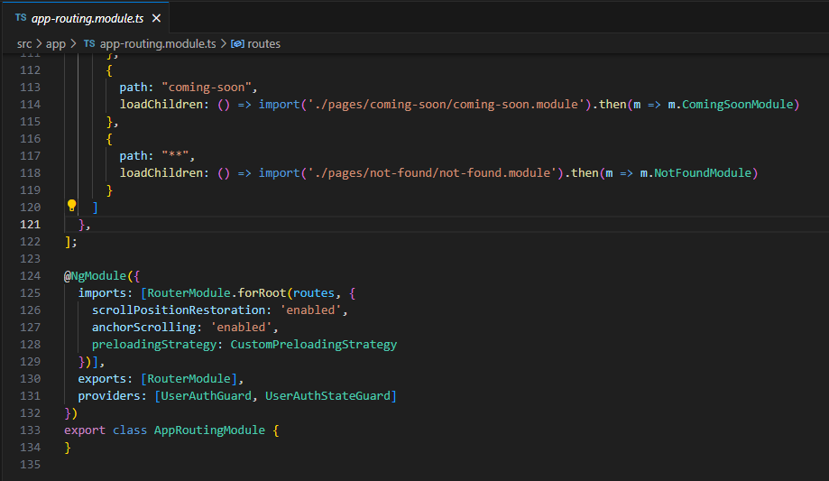Screen dimensions: 829x481
Task: Click the TS icon on the editor tab
Action: point(21,17)
